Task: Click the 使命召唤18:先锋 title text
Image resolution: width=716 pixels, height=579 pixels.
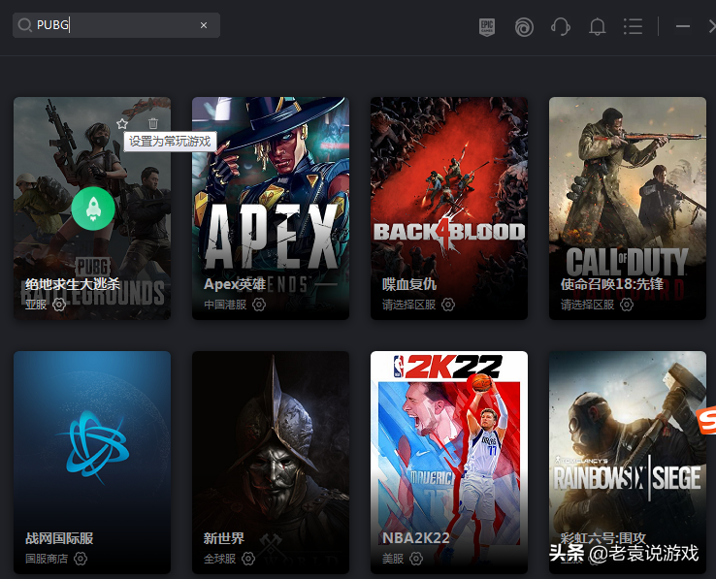Action: [612, 284]
